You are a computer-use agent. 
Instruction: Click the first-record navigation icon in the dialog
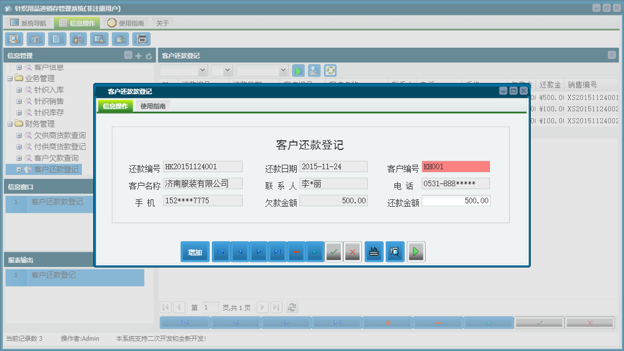(221, 251)
